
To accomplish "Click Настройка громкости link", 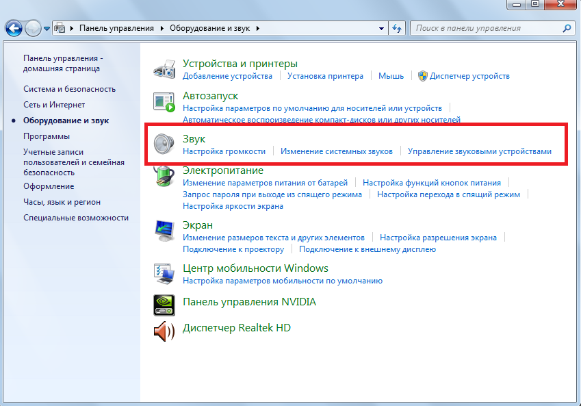I will 224,151.
